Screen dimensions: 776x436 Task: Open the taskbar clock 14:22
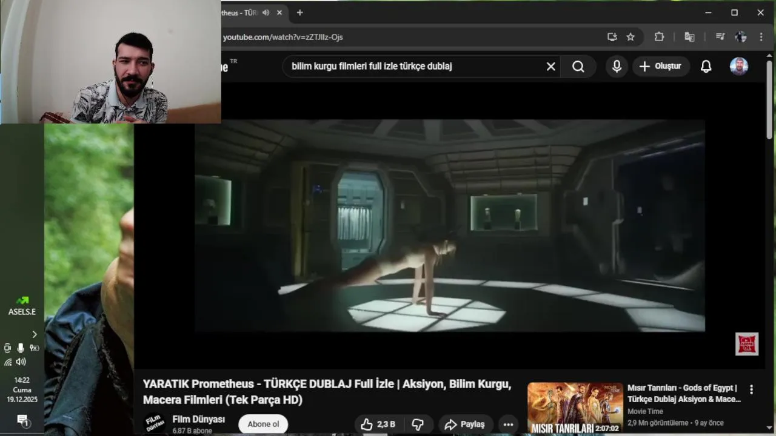click(22, 390)
